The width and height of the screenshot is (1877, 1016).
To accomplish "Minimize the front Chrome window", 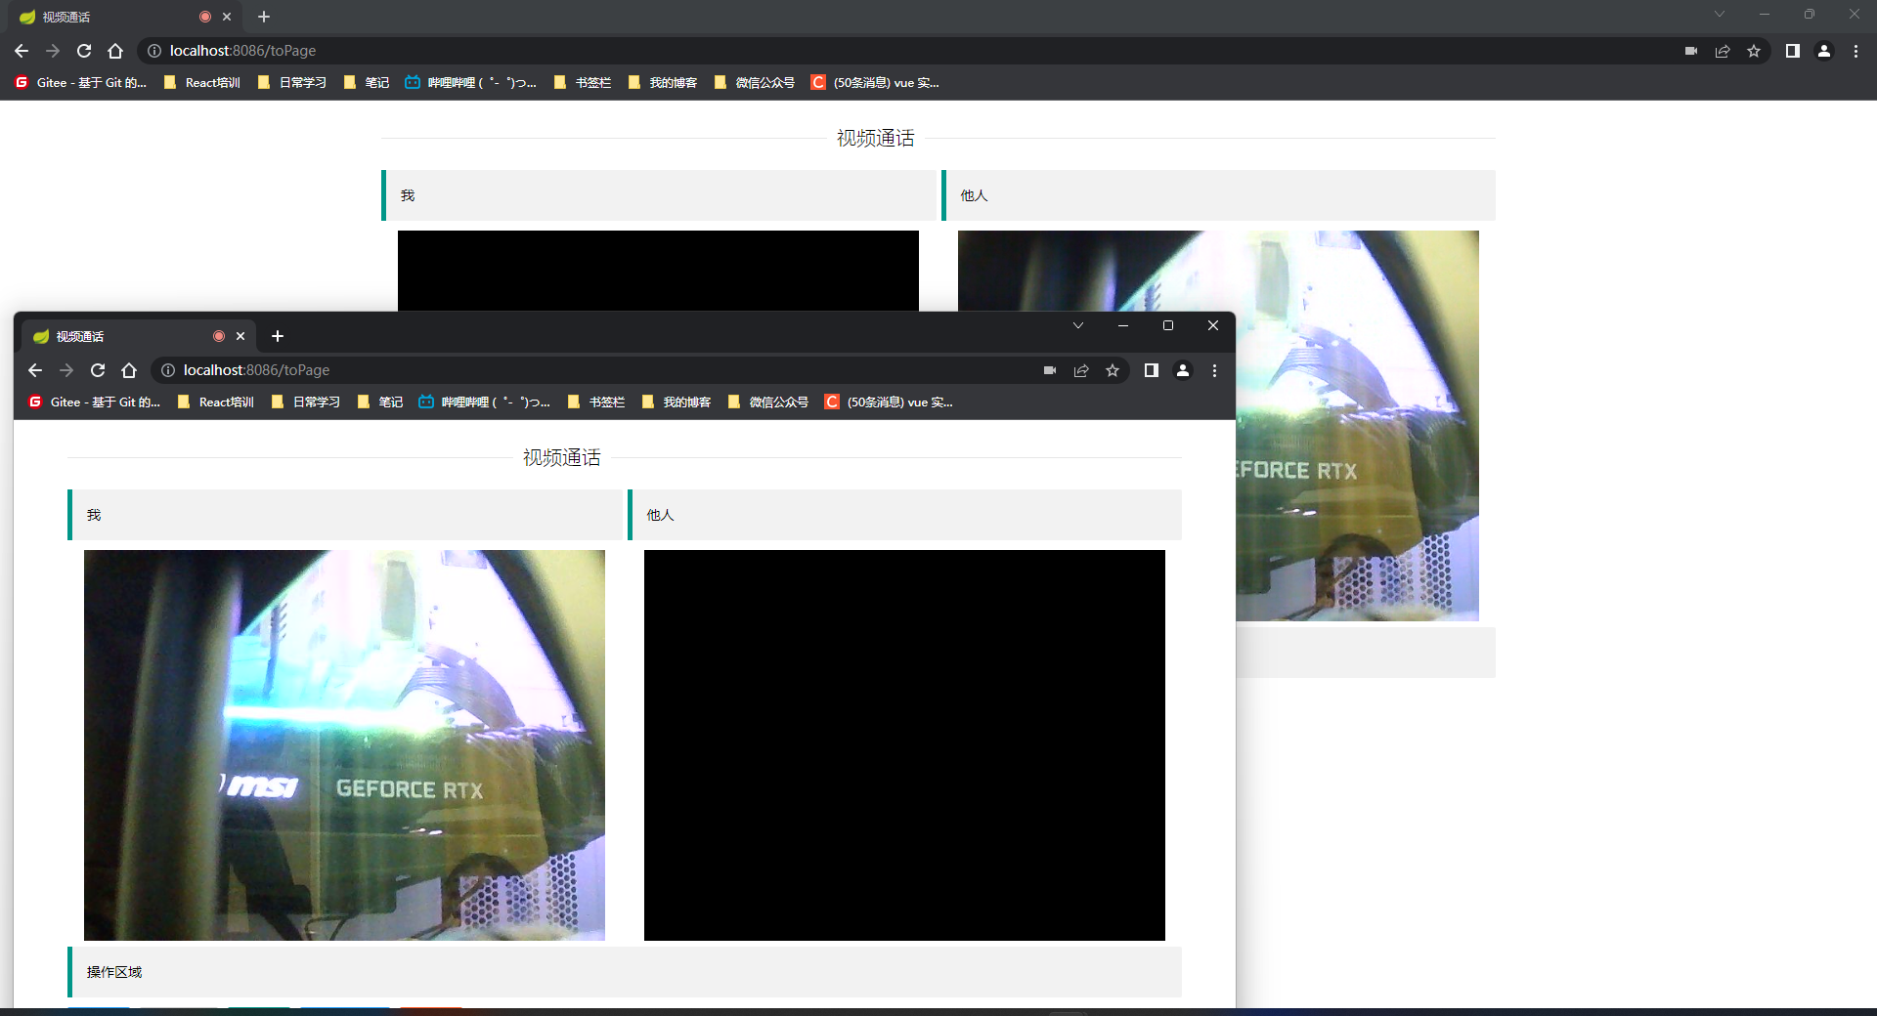I will click(x=1123, y=325).
